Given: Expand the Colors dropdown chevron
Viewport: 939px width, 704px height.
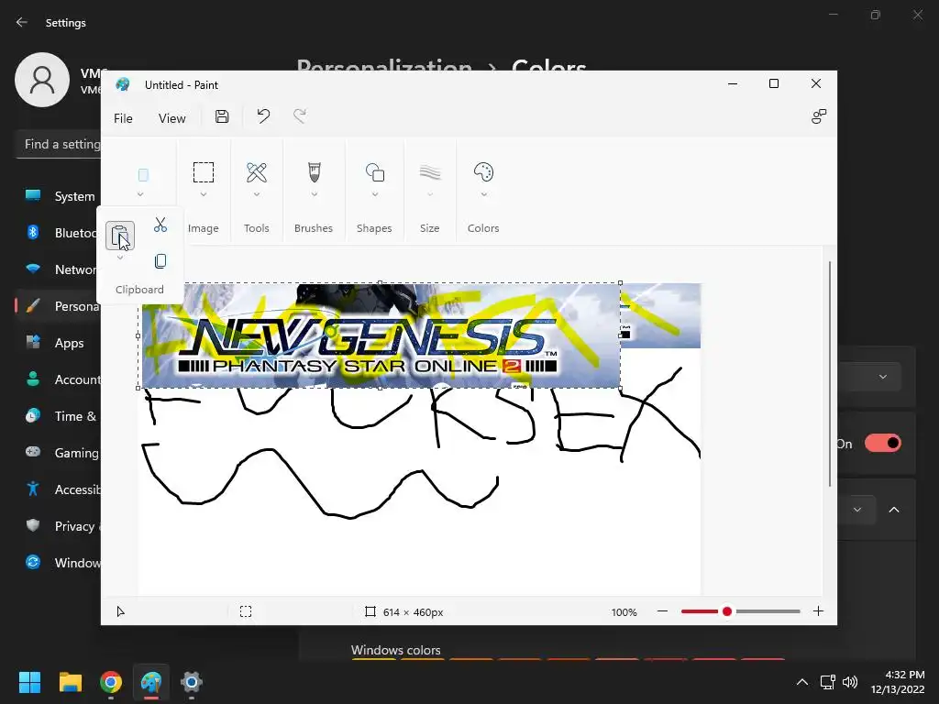Looking at the screenshot, I should click(x=484, y=194).
